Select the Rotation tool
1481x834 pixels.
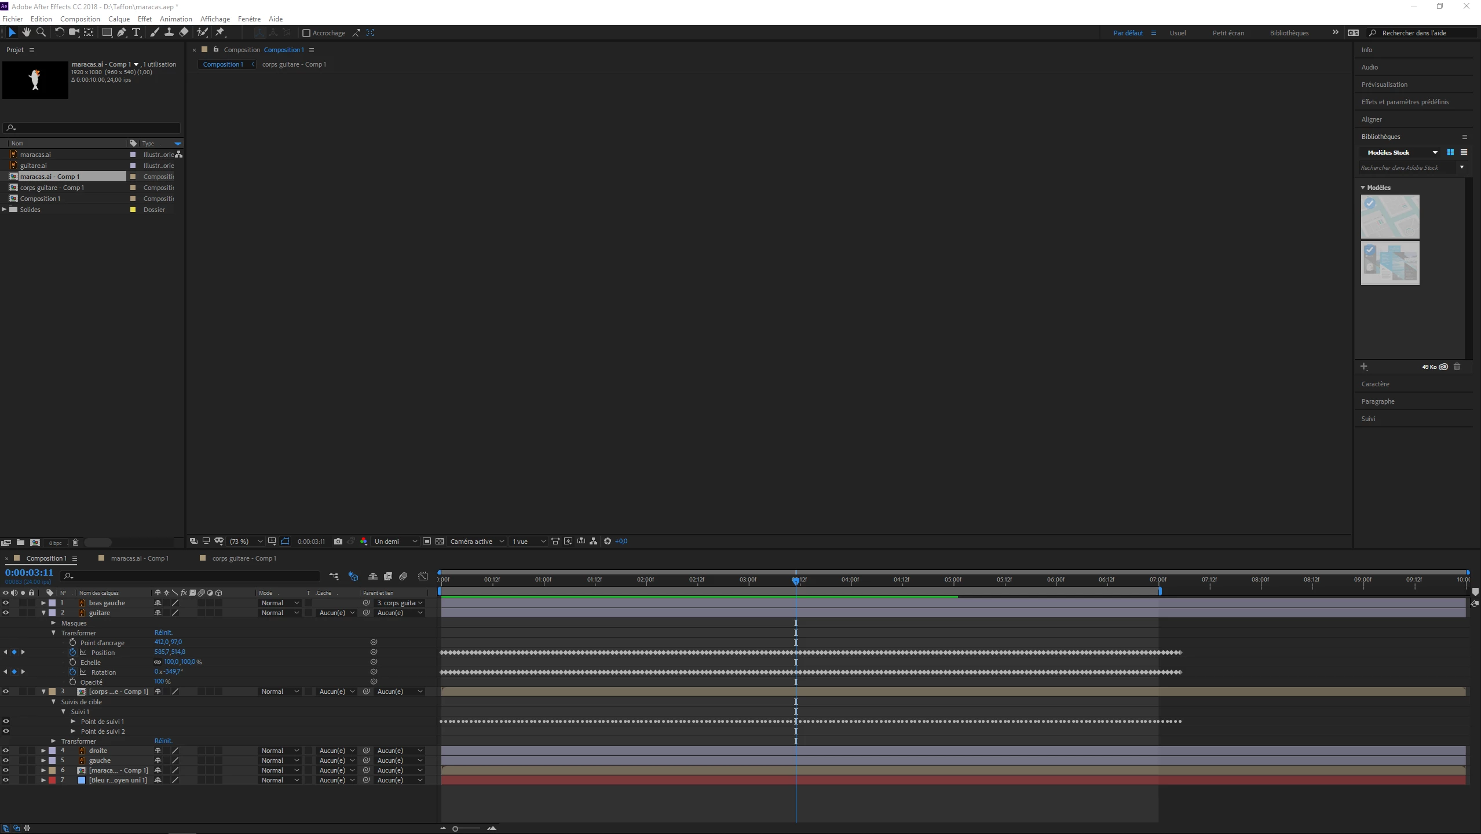(59, 32)
